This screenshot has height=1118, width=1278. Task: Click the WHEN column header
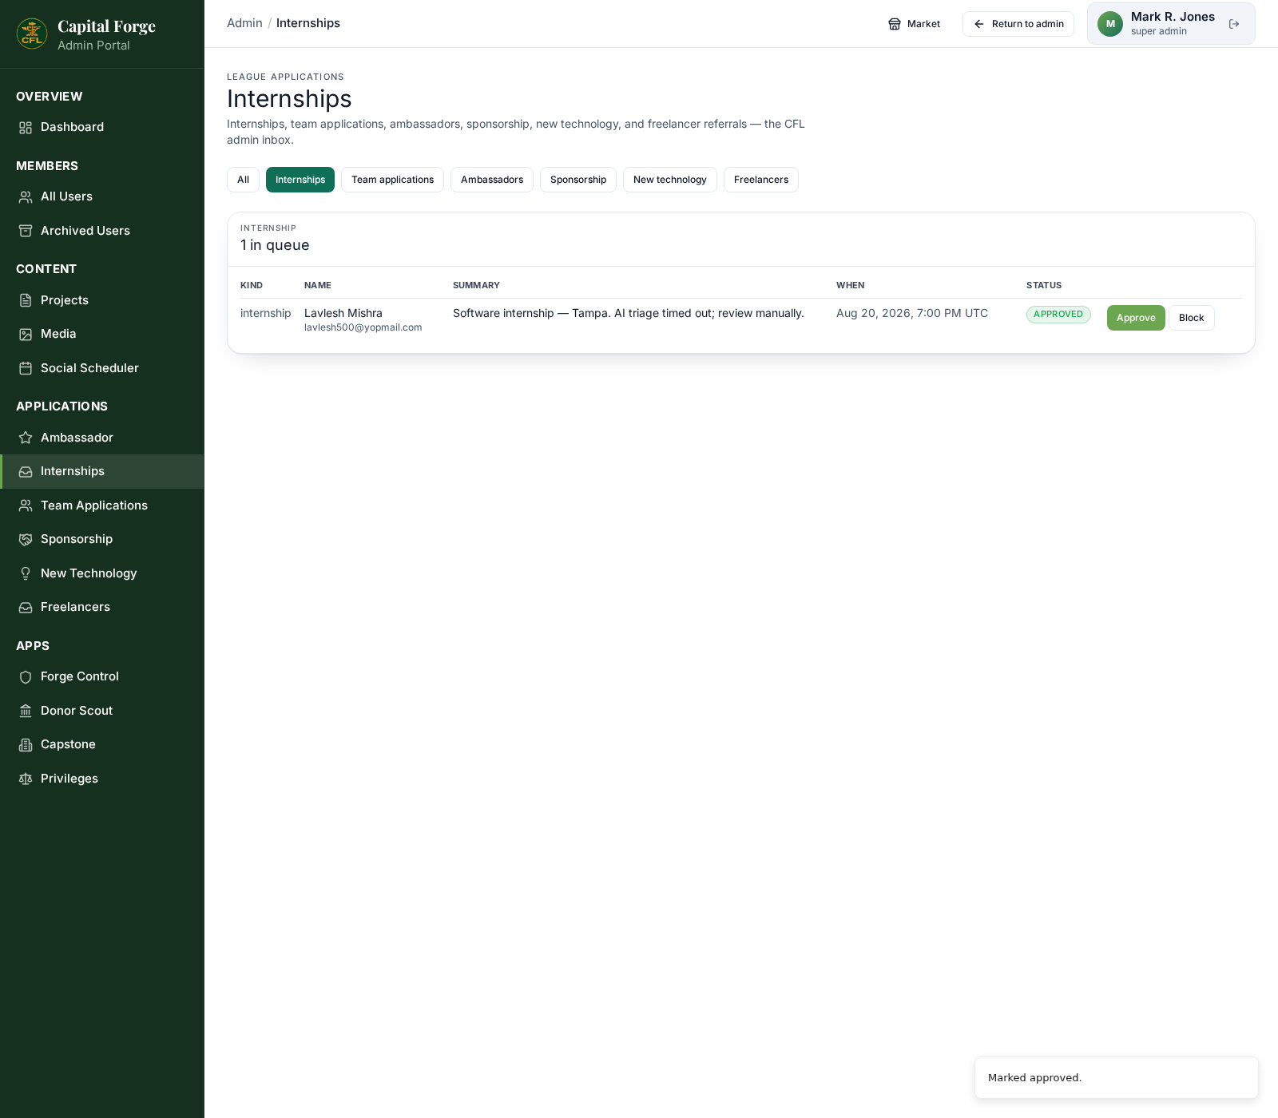point(850,285)
